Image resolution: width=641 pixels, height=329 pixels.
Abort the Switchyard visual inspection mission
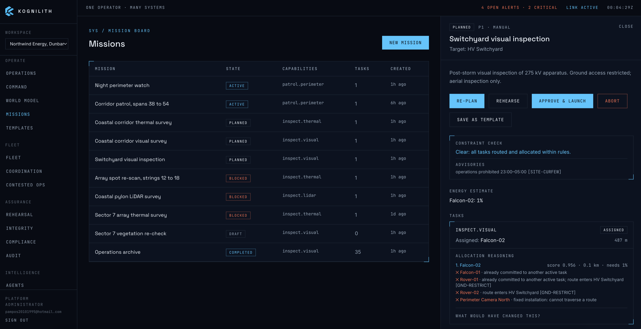[612, 101]
